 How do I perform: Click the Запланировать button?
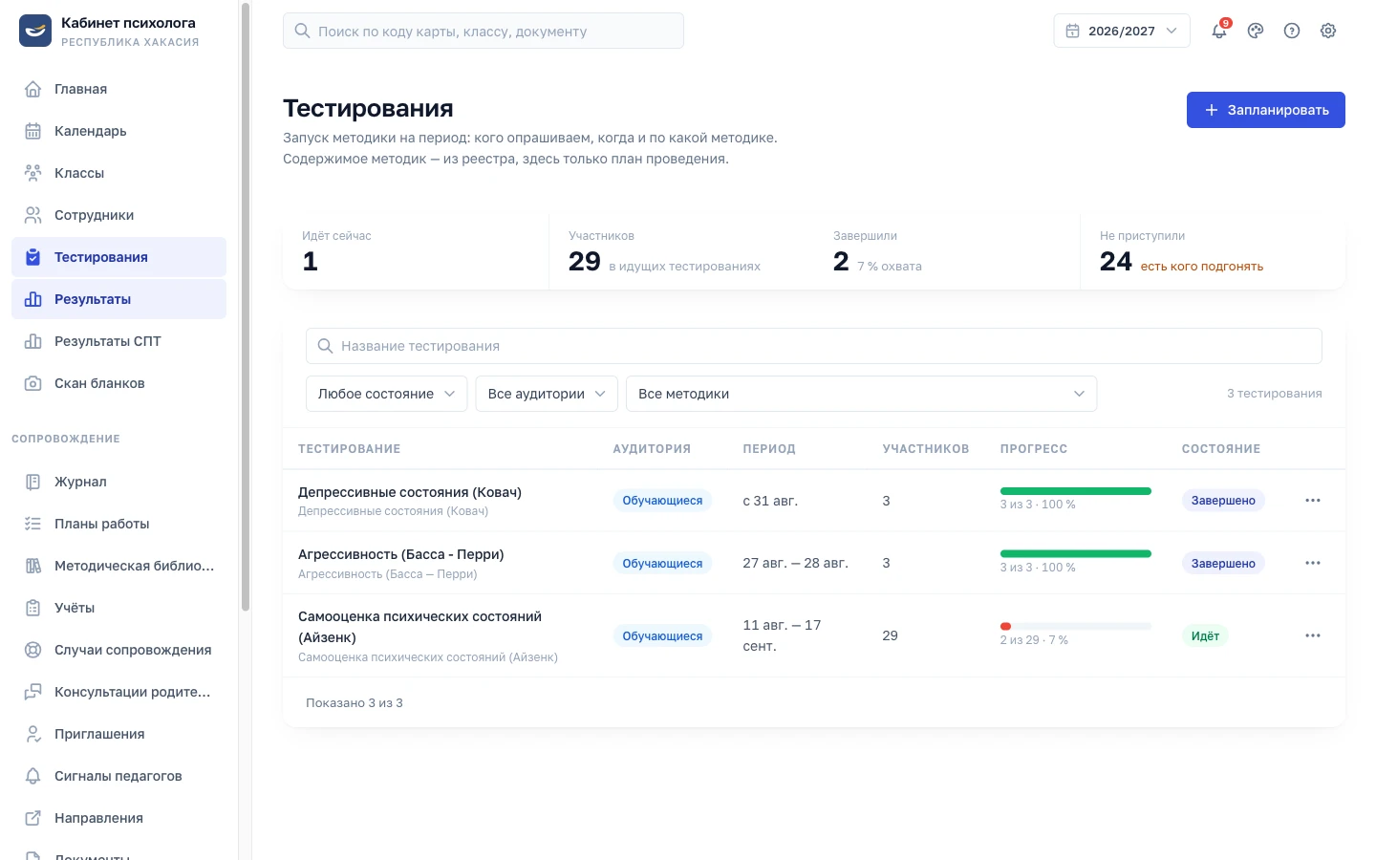tap(1266, 110)
